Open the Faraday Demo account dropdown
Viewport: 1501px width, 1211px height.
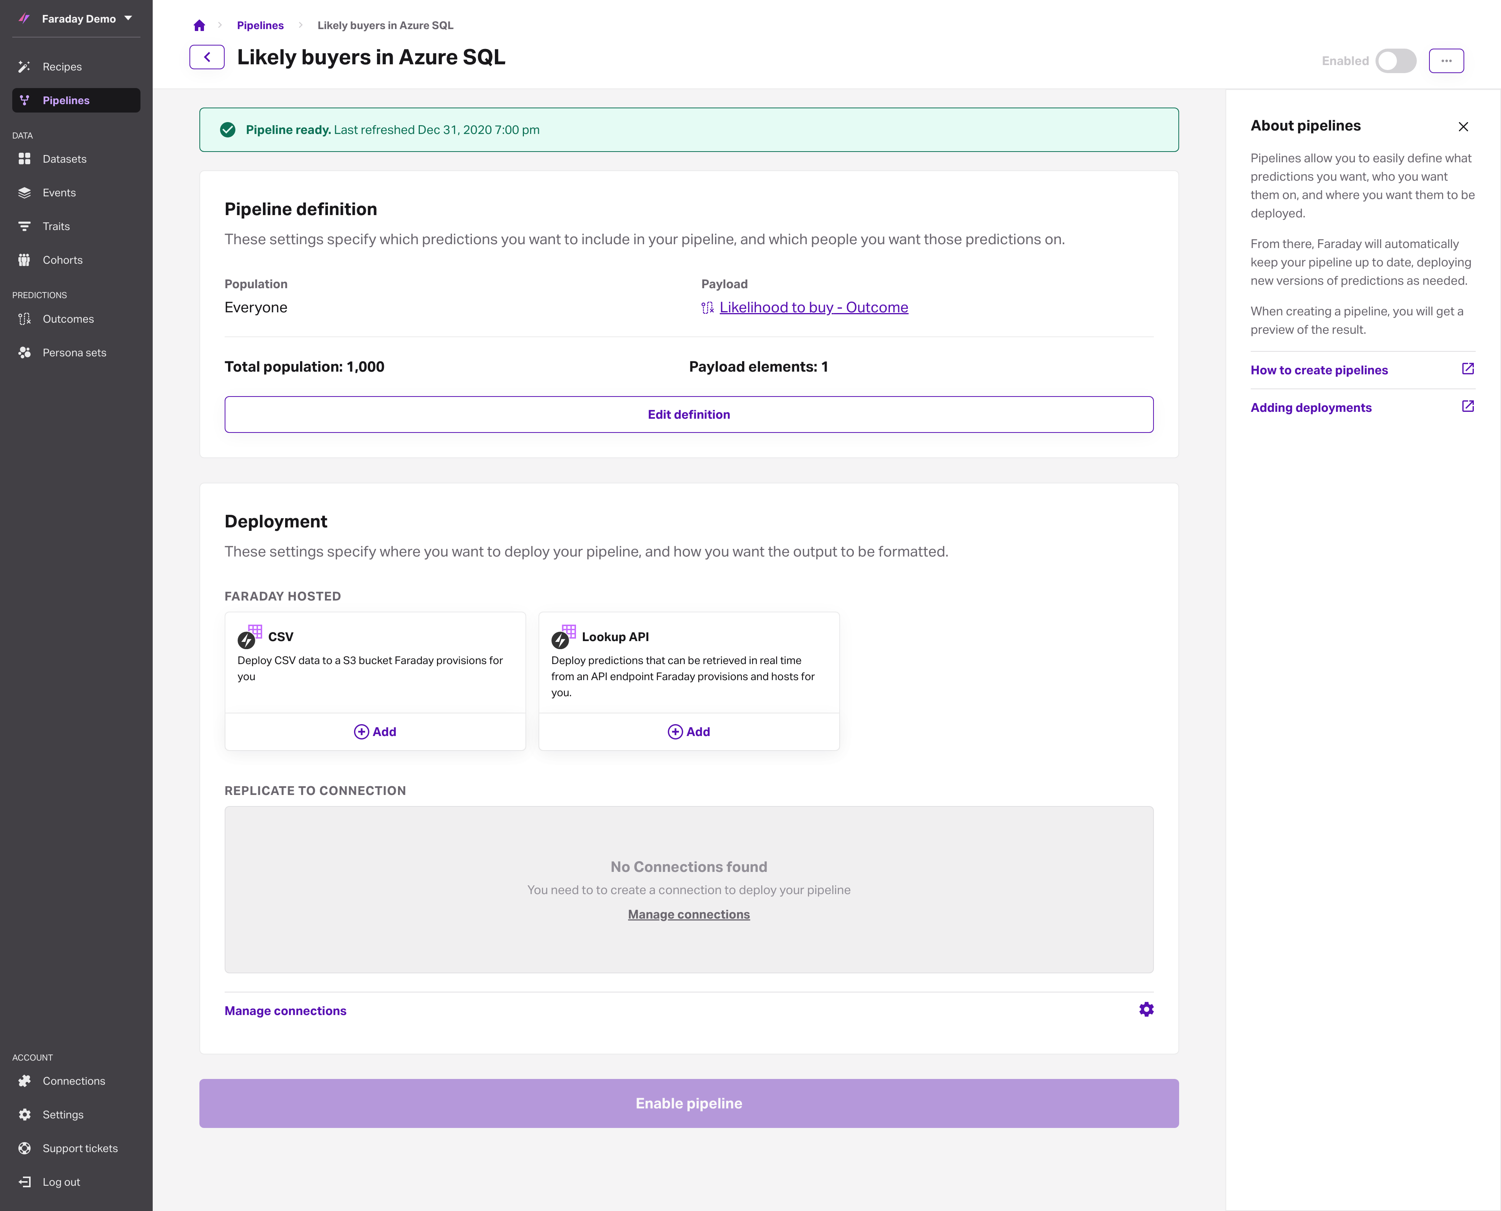click(x=86, y=19)
